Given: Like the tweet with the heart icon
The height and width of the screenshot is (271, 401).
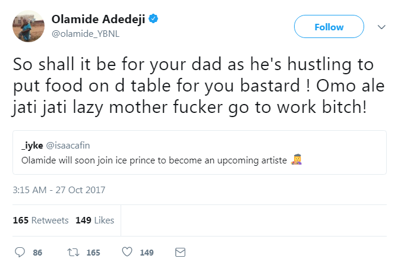Looking at the screenshot, I should (126, 253).
